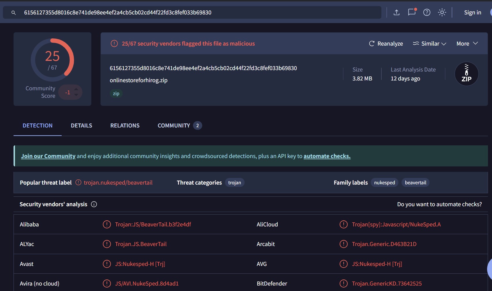
Task: Click the Avira detection alert icon
Action: [107, 284]
